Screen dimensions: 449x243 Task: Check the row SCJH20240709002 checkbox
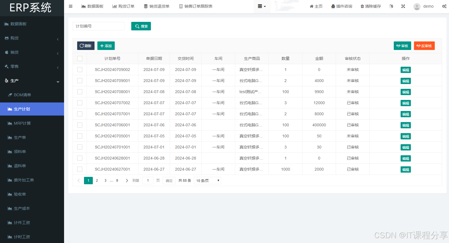(x=80, y=70)
